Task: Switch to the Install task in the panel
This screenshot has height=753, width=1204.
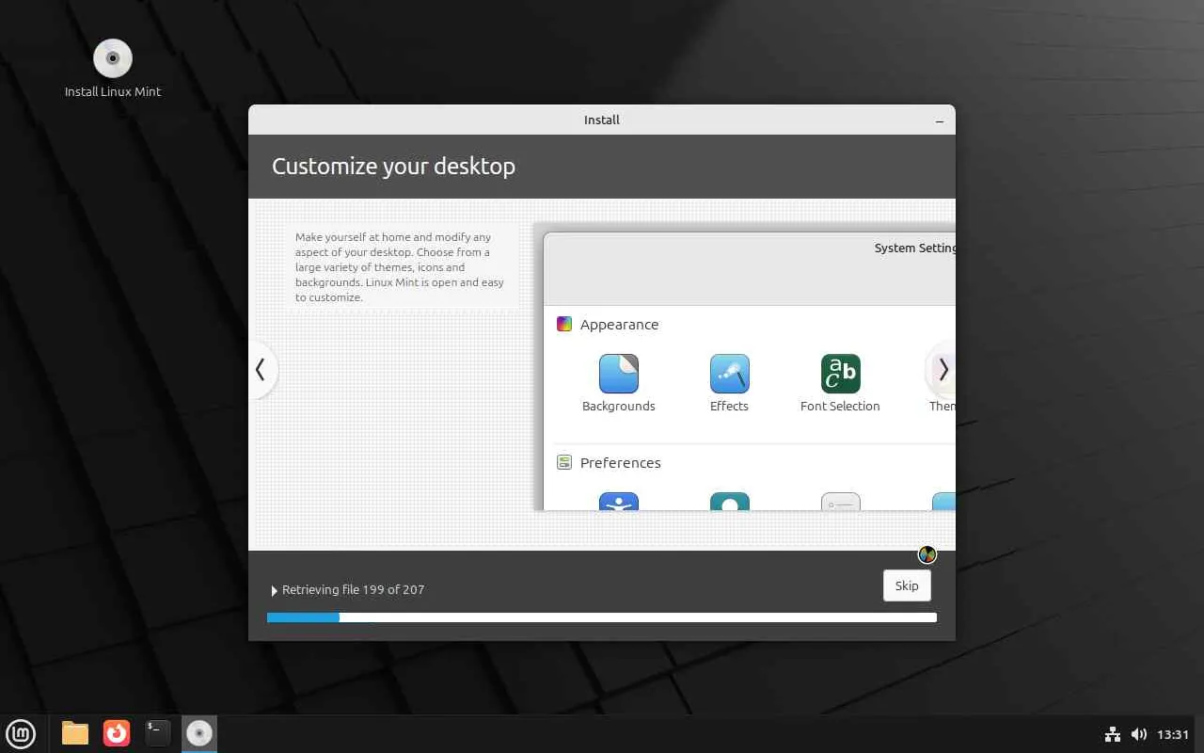Action: point(199,733)
